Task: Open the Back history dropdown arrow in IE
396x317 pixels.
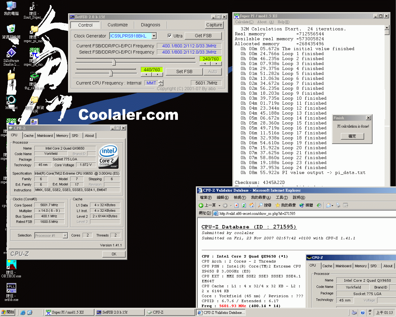Action: (x=219, y=206)
